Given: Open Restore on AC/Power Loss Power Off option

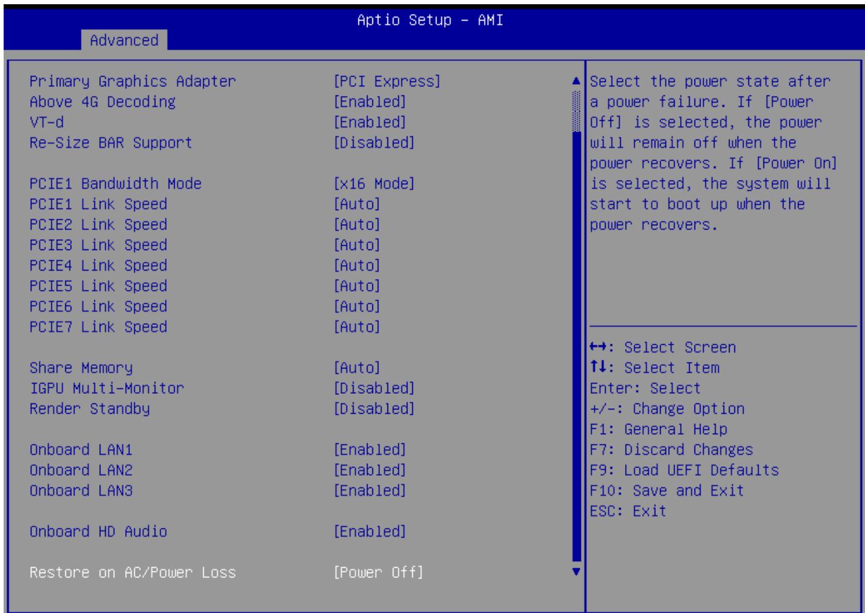Looking at the screenshot, I should pyautogui.click(x=378, y=573).
